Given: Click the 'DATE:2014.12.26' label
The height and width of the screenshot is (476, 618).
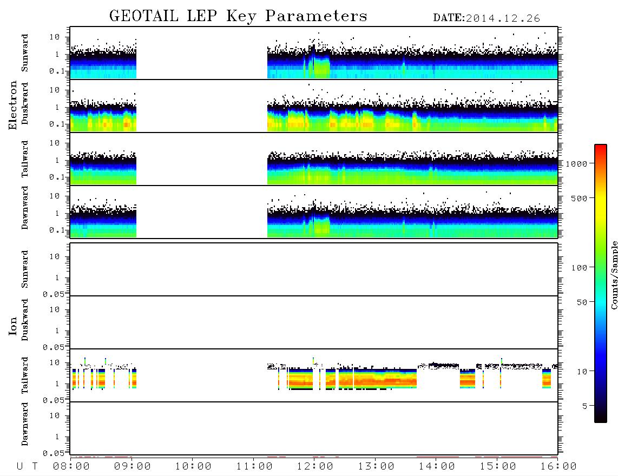Looking at the screenshot, I should pos(486,18).
